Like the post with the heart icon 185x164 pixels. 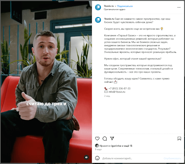[97, 139]
